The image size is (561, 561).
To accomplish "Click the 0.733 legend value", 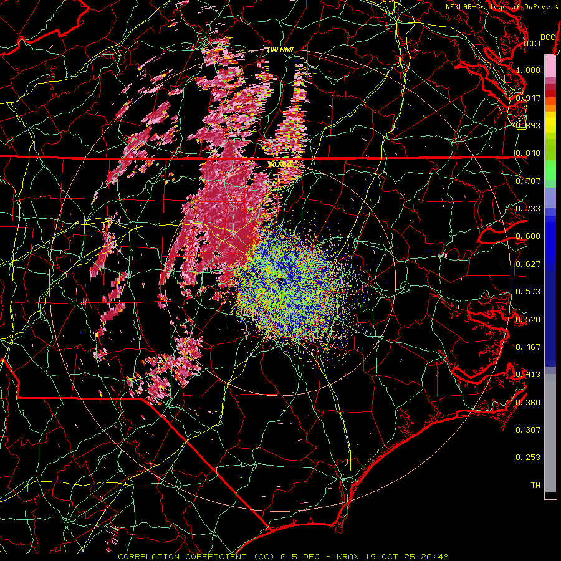I will 528,209.
